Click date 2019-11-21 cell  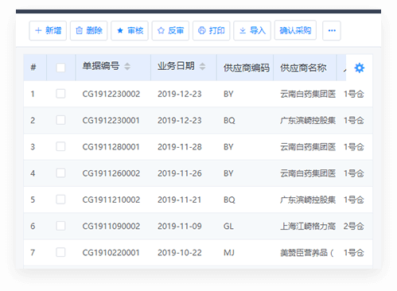pos(180,200)
